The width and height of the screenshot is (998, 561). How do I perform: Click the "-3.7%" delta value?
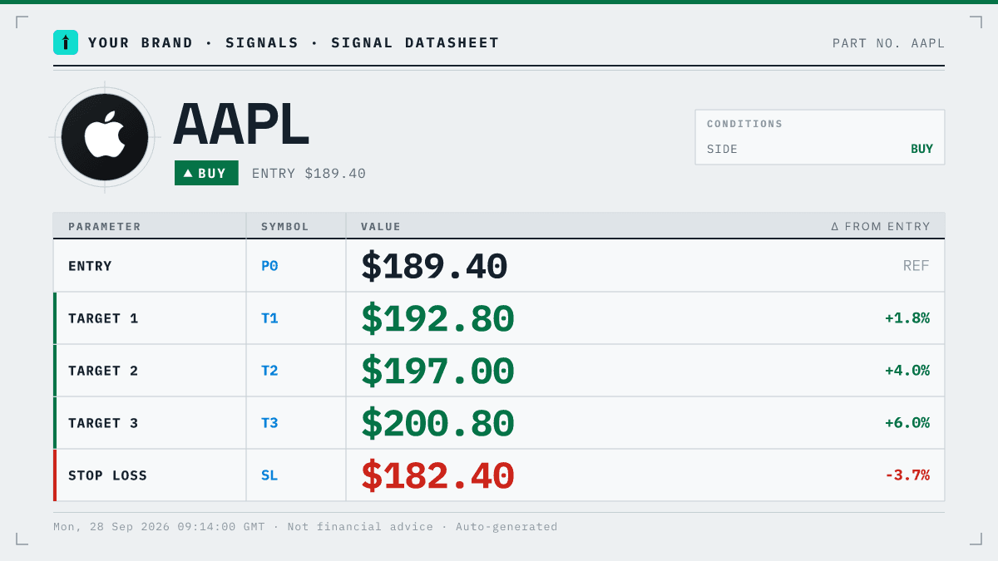click(x=907, y=475)
